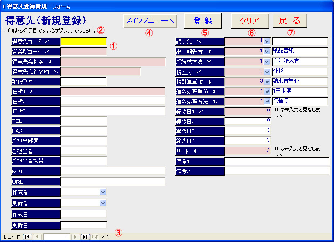Open the 請求先 dropdown arrow

[266, 41]
